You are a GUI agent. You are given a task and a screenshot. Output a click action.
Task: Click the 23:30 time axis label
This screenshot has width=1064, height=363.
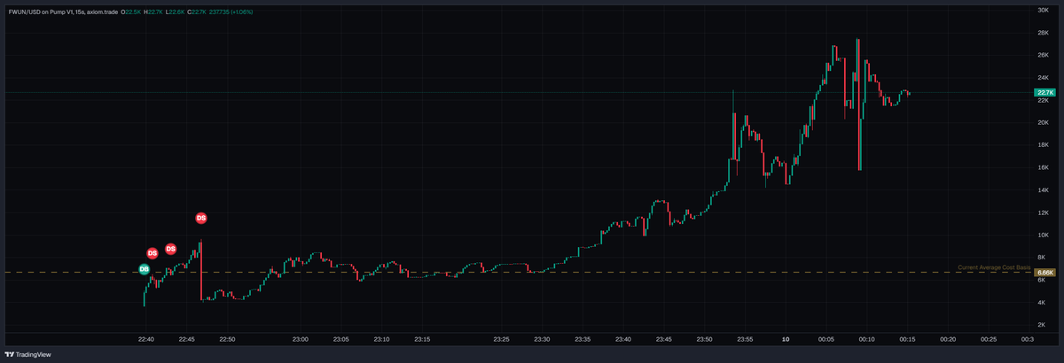pyautogui.click(x=542, y=339)
